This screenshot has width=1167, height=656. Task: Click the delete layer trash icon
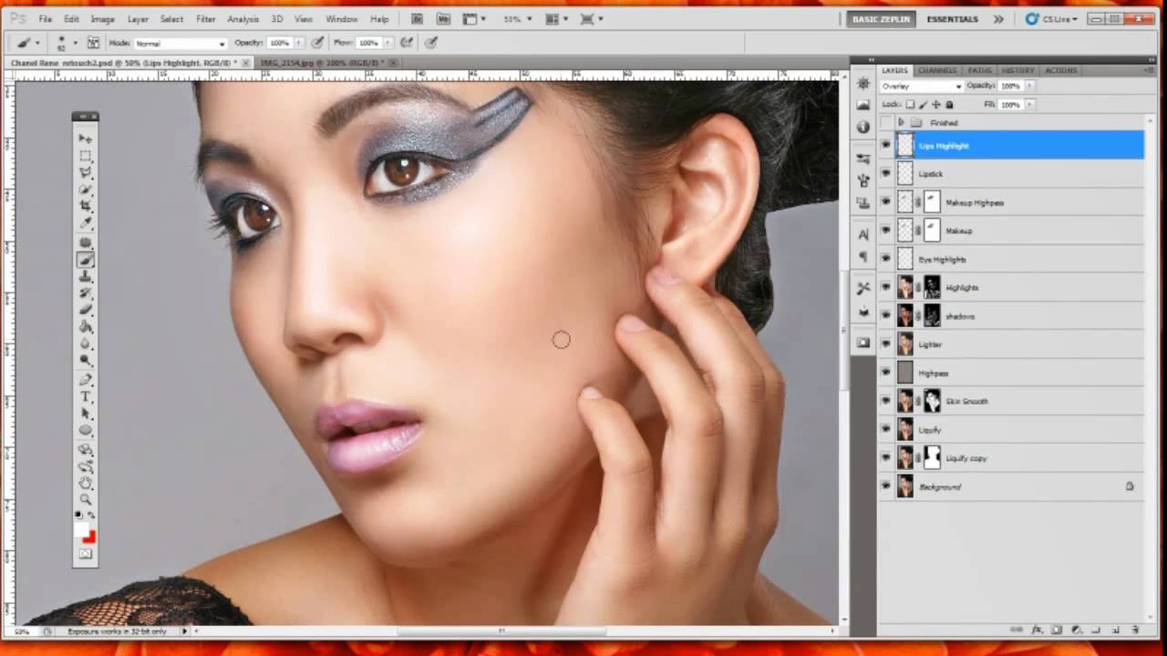coord(1136,630)
